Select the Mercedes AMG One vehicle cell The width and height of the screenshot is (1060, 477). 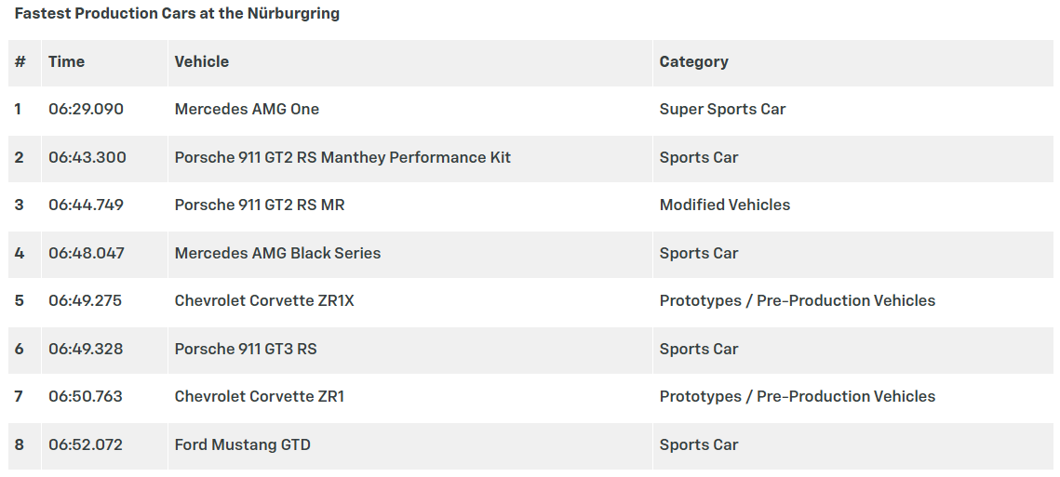(247, 110)
